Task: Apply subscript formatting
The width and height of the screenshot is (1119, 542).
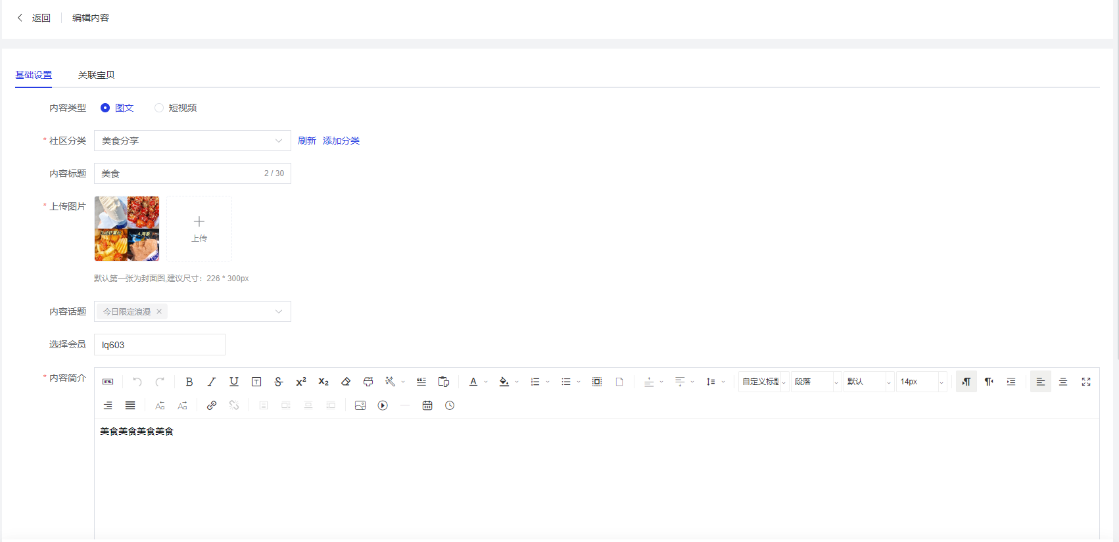Action: pos(323,382)
